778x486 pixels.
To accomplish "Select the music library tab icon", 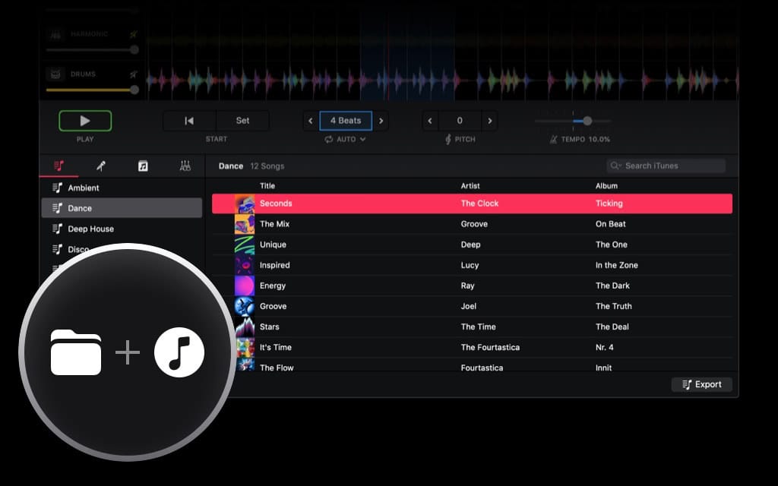I will click(x=59, y=166).
